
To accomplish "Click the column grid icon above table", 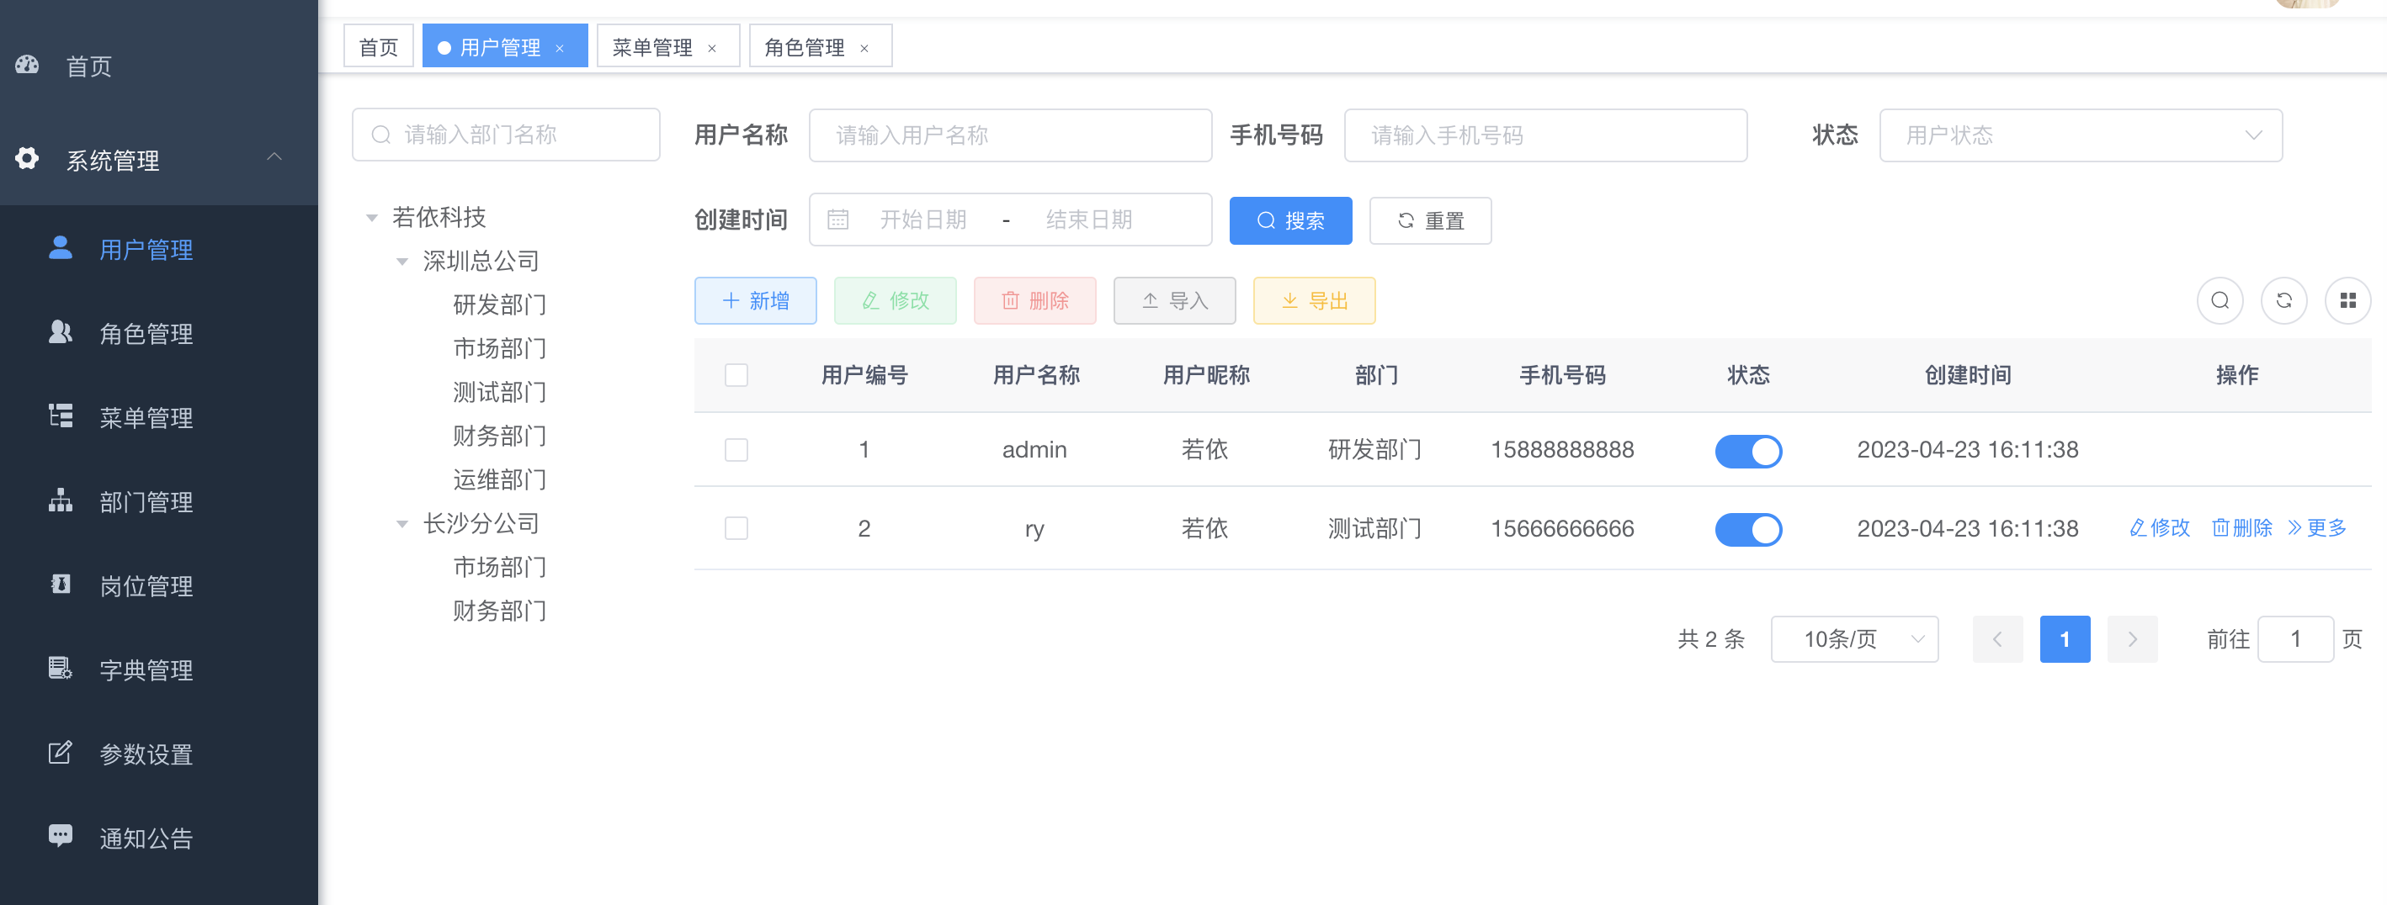I will [x=2348, y=300].
